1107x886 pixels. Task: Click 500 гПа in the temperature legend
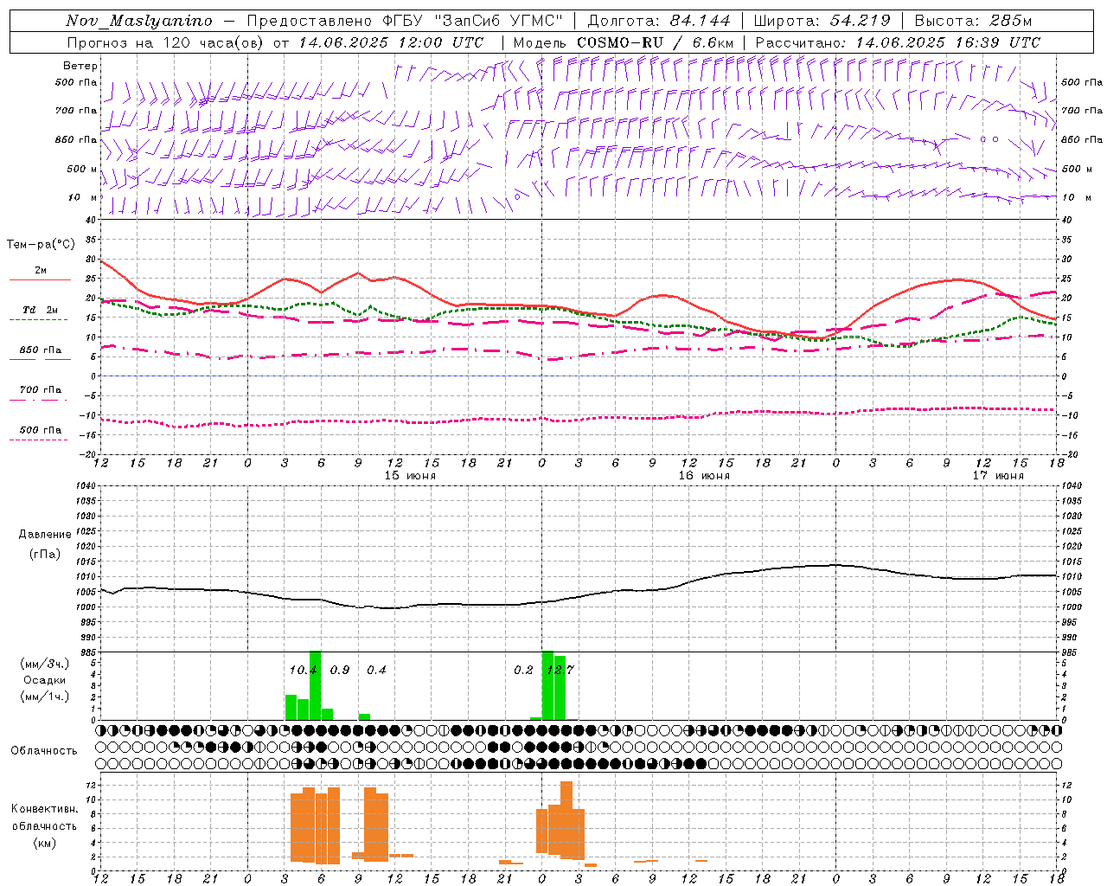pyautogui.click(x=41, y=430)
